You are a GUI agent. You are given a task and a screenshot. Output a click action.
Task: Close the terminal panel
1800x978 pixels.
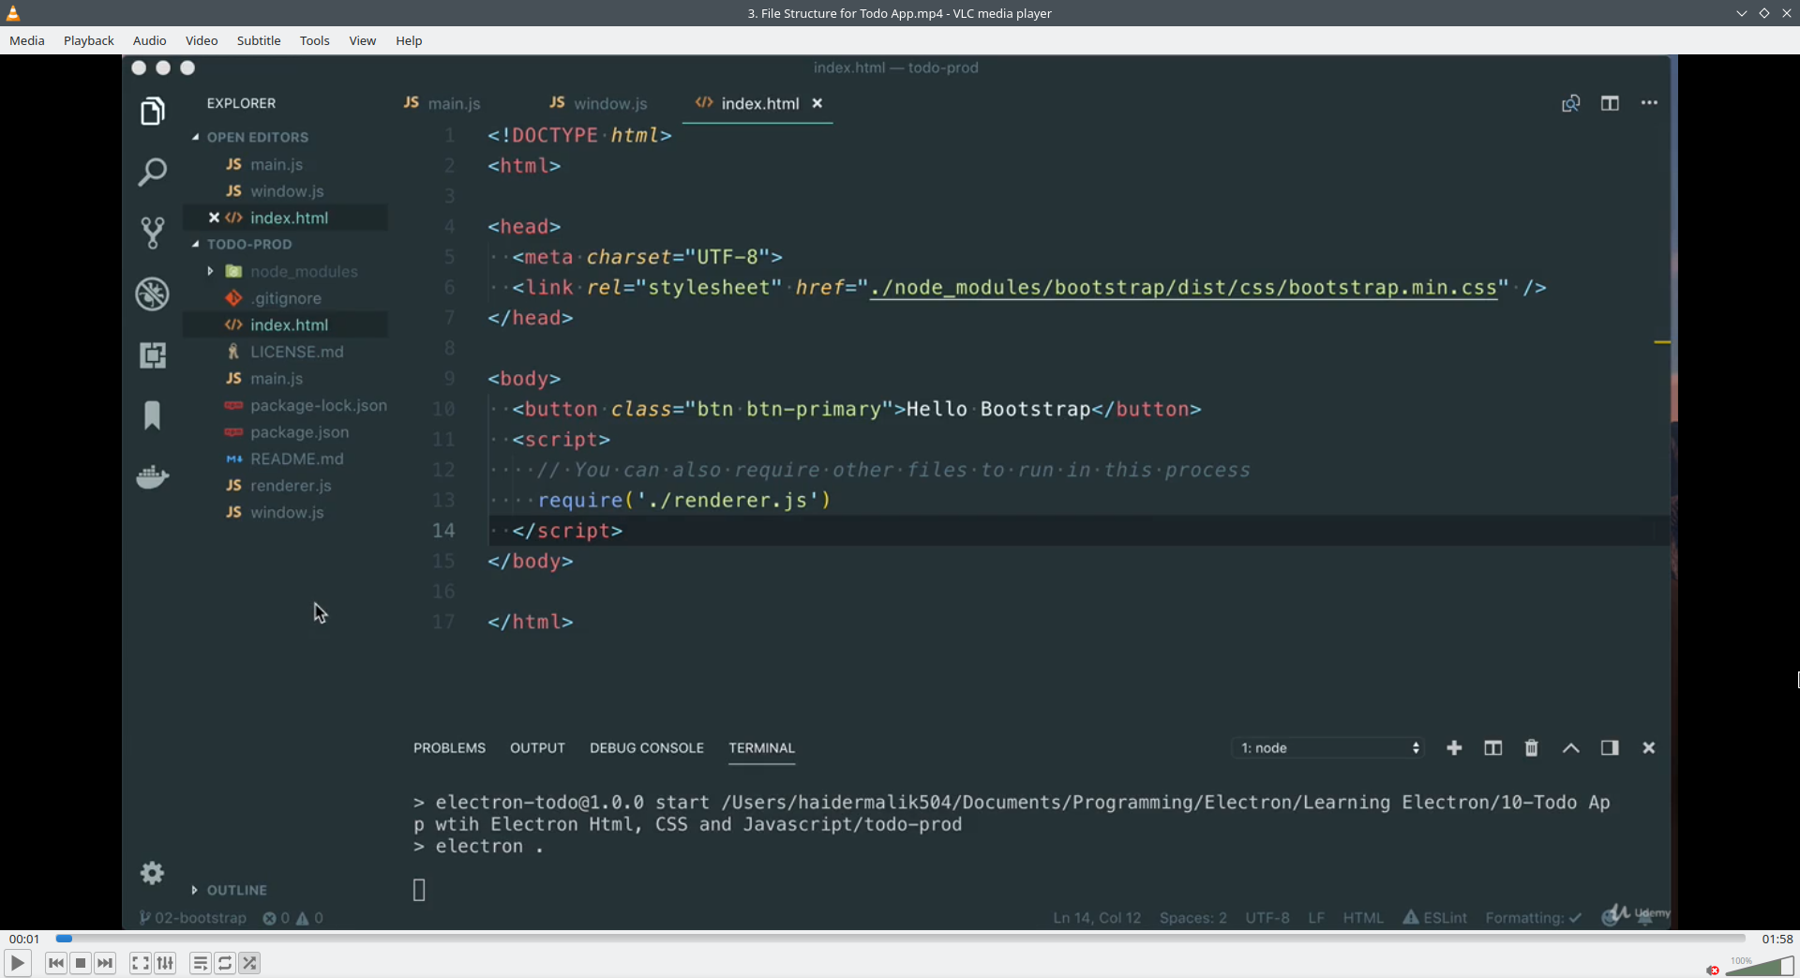coord(1649,748)
